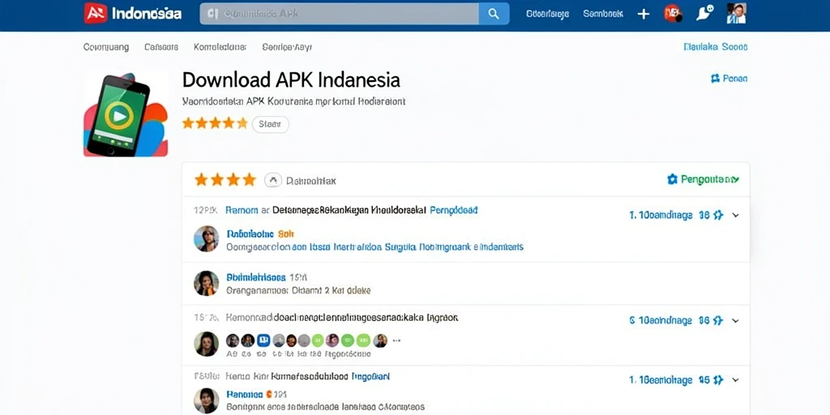Click the Dlaulaka Soocs link
Screen dimensions: 830x415
tap(716, 47)
